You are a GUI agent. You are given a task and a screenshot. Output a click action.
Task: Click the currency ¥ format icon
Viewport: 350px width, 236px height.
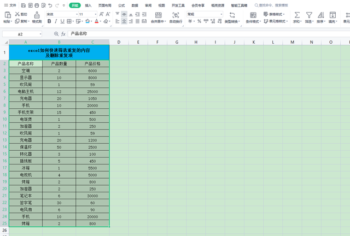tap(190, 21)
